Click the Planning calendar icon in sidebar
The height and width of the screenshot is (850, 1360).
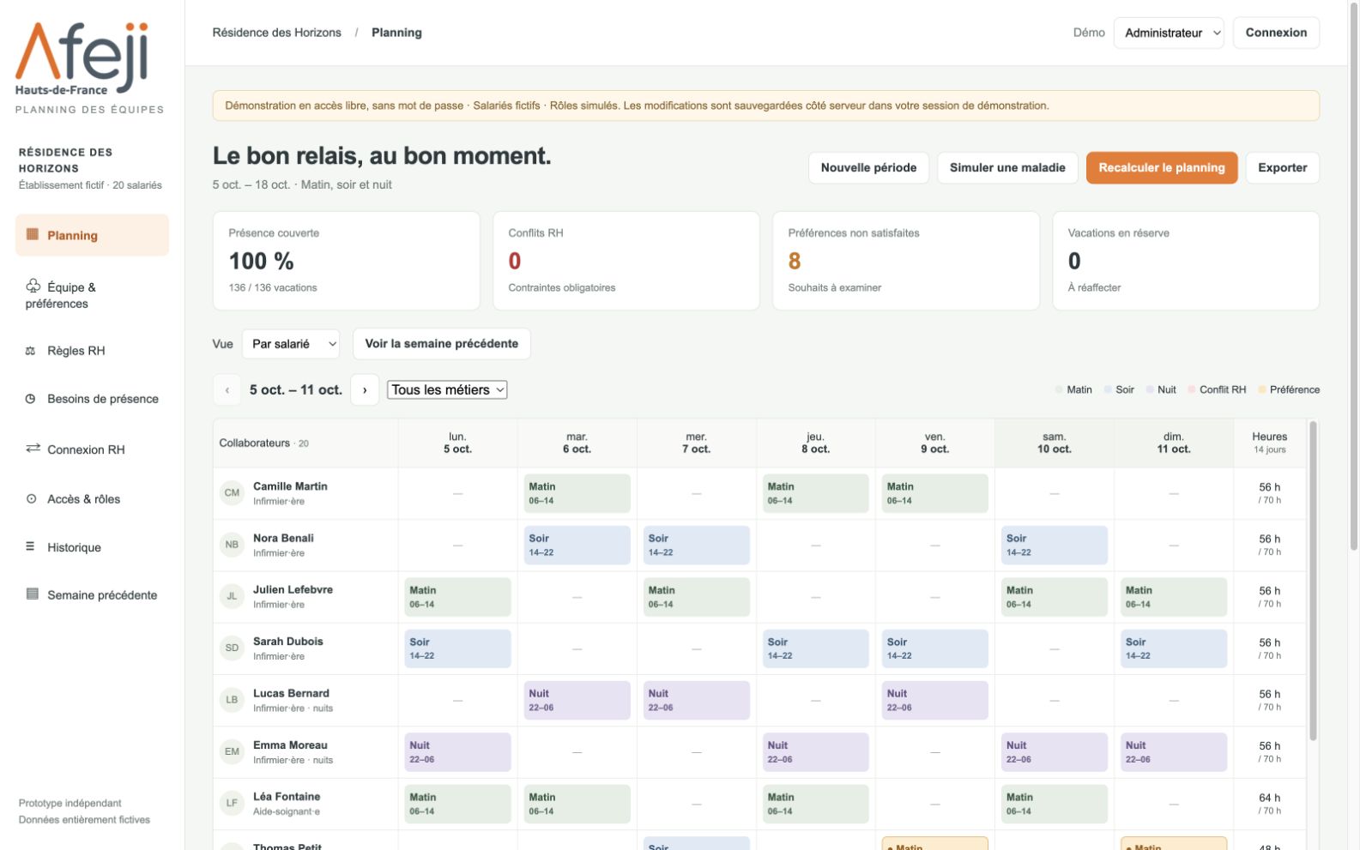click(x=33, y=234)
